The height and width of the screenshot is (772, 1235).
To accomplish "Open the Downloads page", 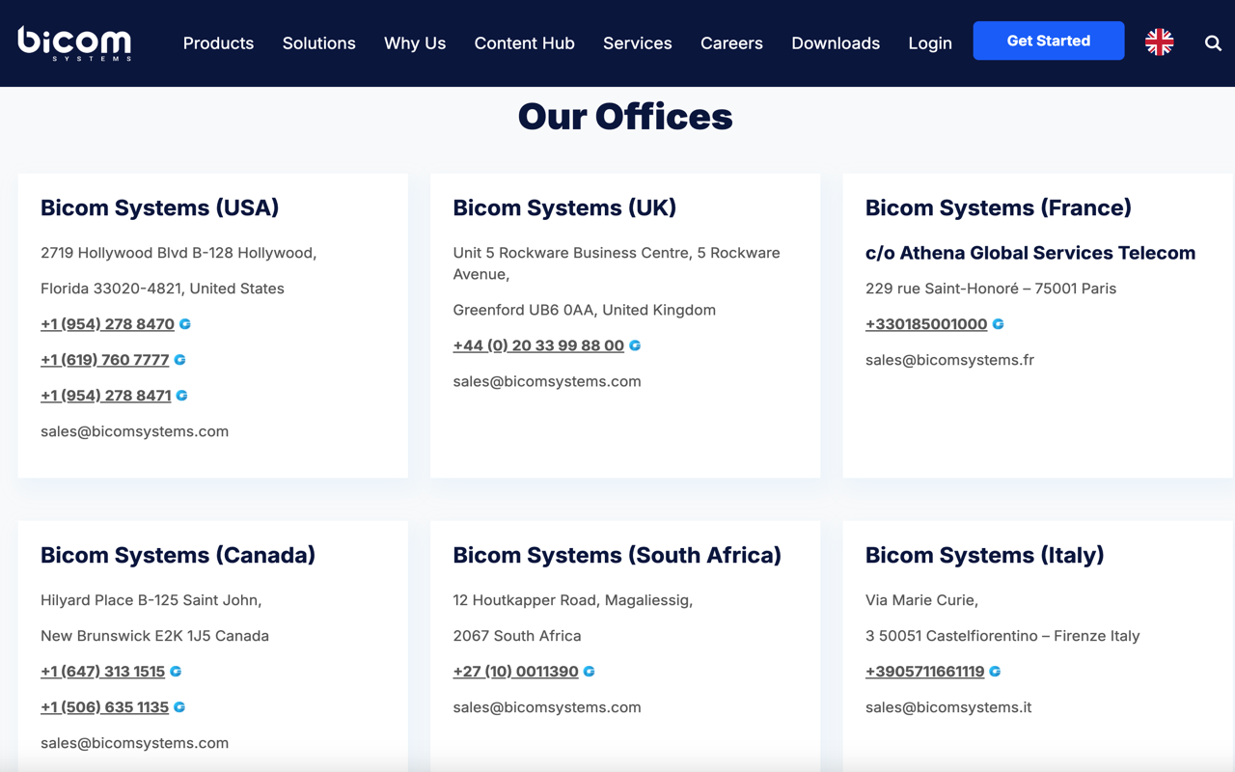I will tap(836, 43).
